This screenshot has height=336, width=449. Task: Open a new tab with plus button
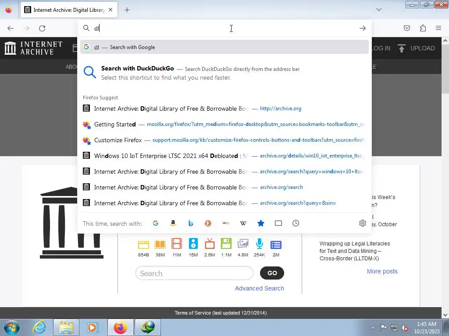point(127,10)
